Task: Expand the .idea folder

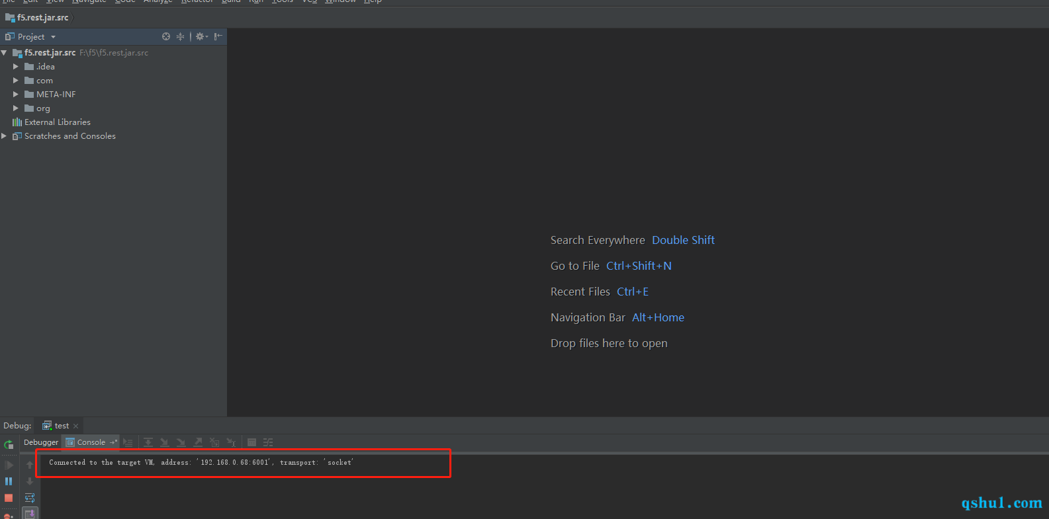Action: point(16,67)
